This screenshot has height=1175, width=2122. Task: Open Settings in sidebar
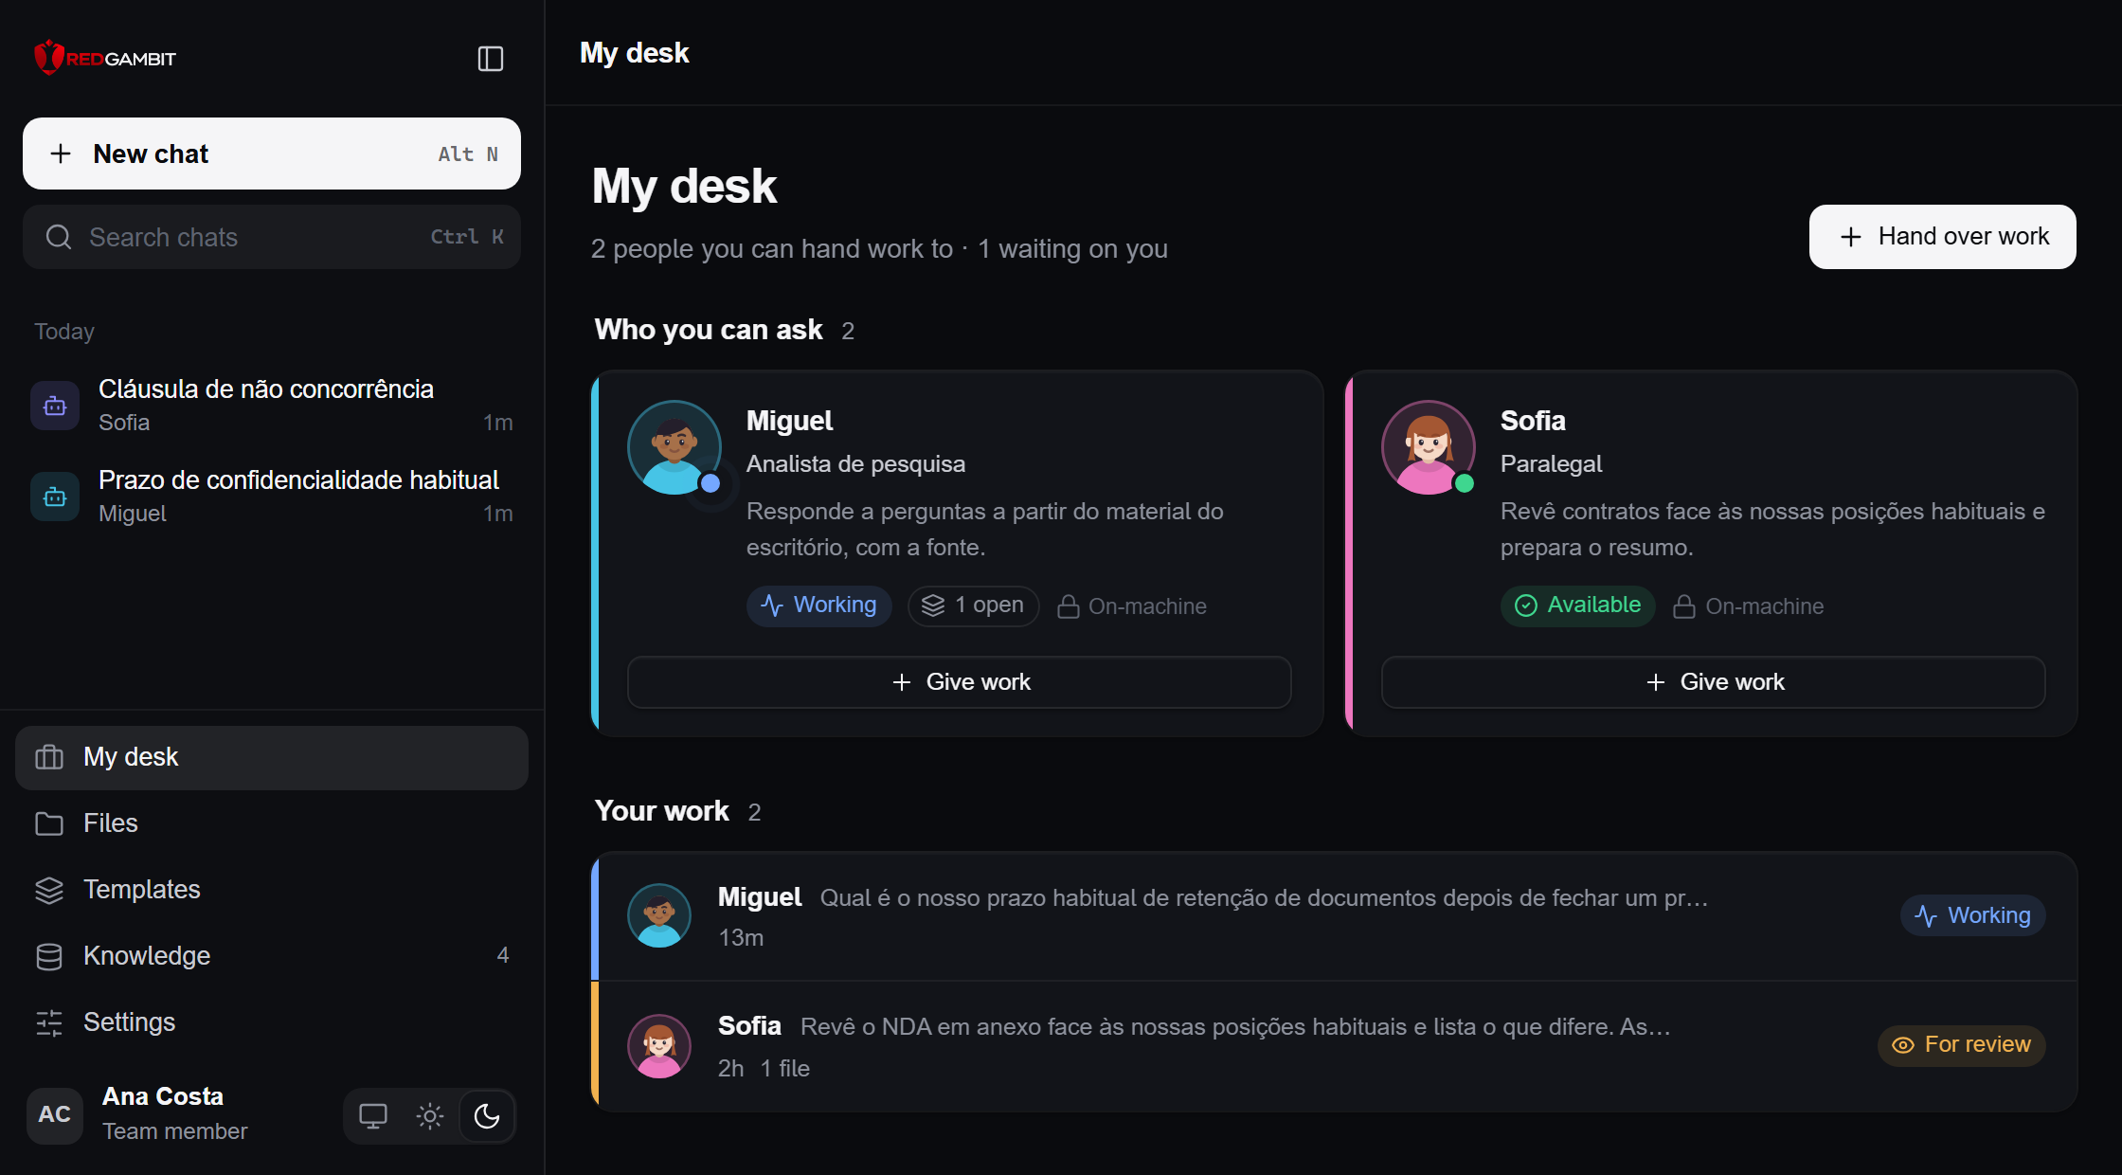click(272, 1022)
